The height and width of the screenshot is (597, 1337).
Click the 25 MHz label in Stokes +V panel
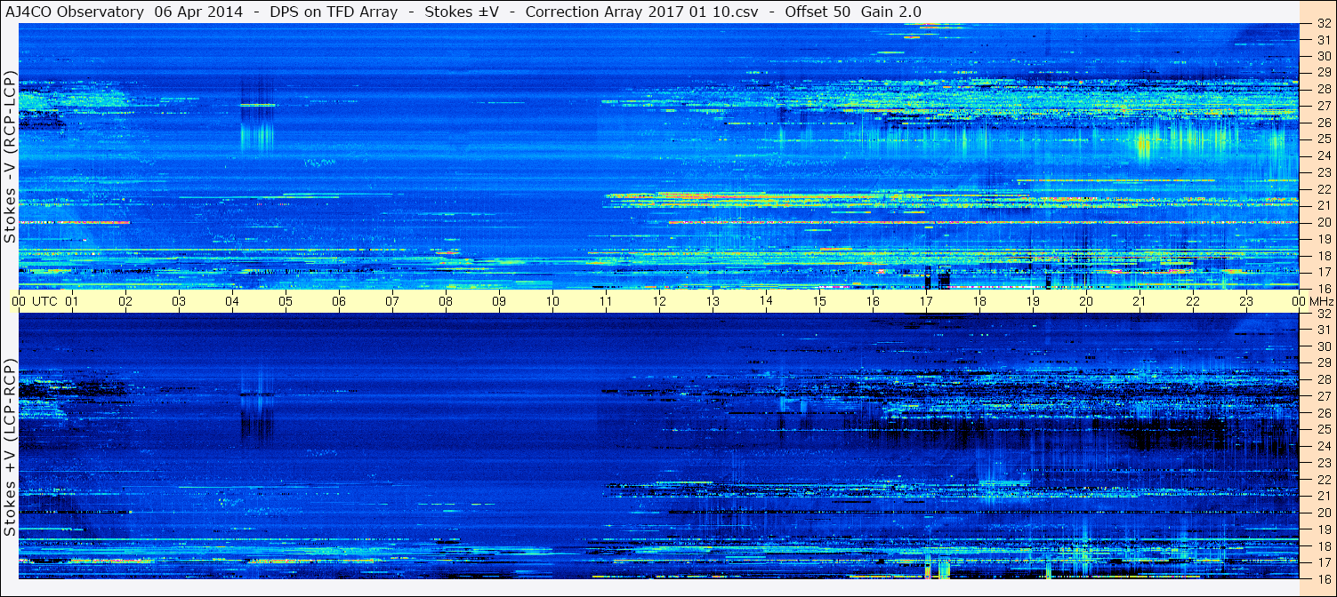point(1323,430)
